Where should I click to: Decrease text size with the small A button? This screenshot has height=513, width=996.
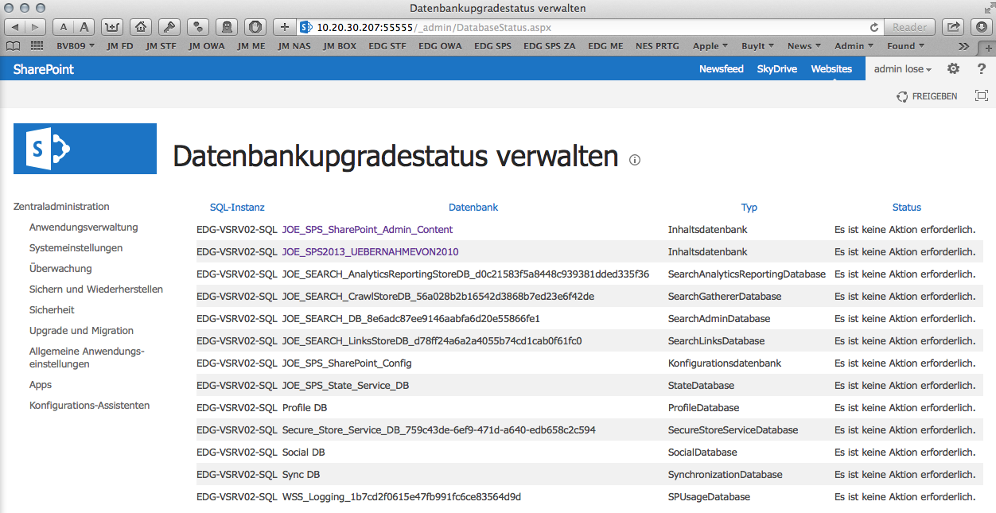click(x=64, y=27)
